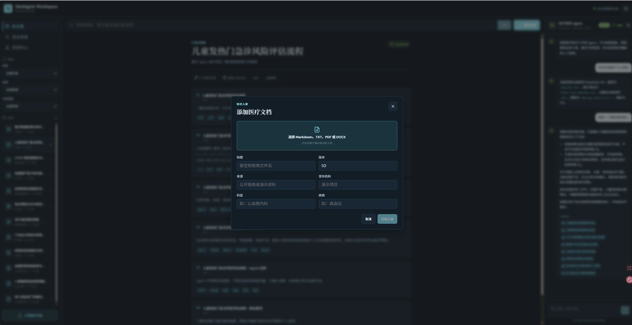
Task: Focus the 标题 input field
Action: (x=276, y=166)
